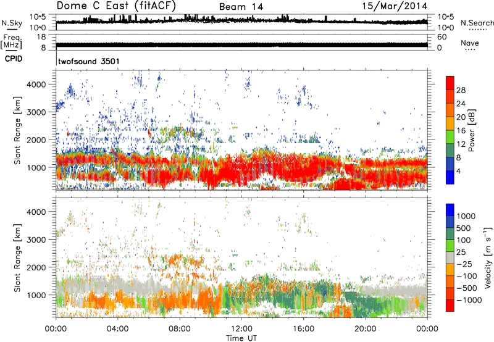
Task: Select the "Freq. [MHz]" axis label
Action: point(11,42)
